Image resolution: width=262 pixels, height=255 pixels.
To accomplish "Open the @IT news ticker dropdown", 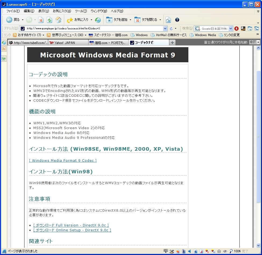I will [x=258, y=42].
